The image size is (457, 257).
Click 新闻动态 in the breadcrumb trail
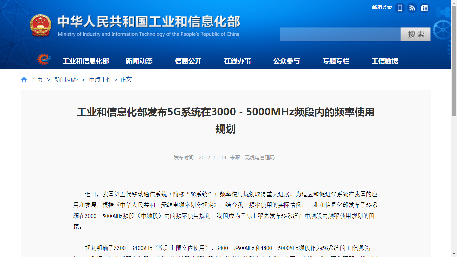(66, 80)
